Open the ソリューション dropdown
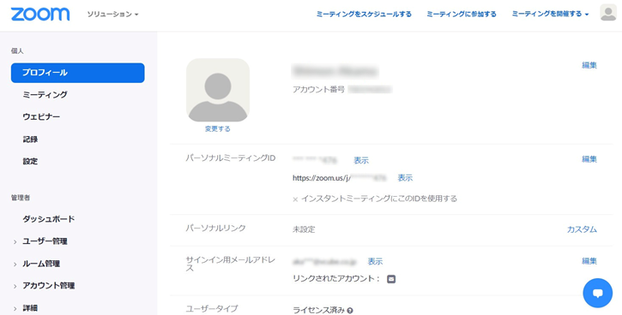Screen dimensions: 622x315 click(x=112, y=15)
